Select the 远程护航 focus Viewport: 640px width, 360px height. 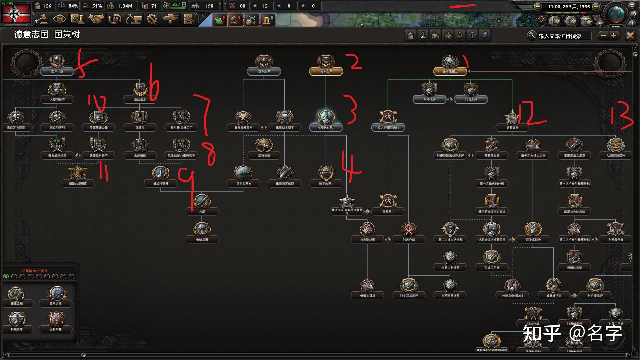[x=264, y=149]
